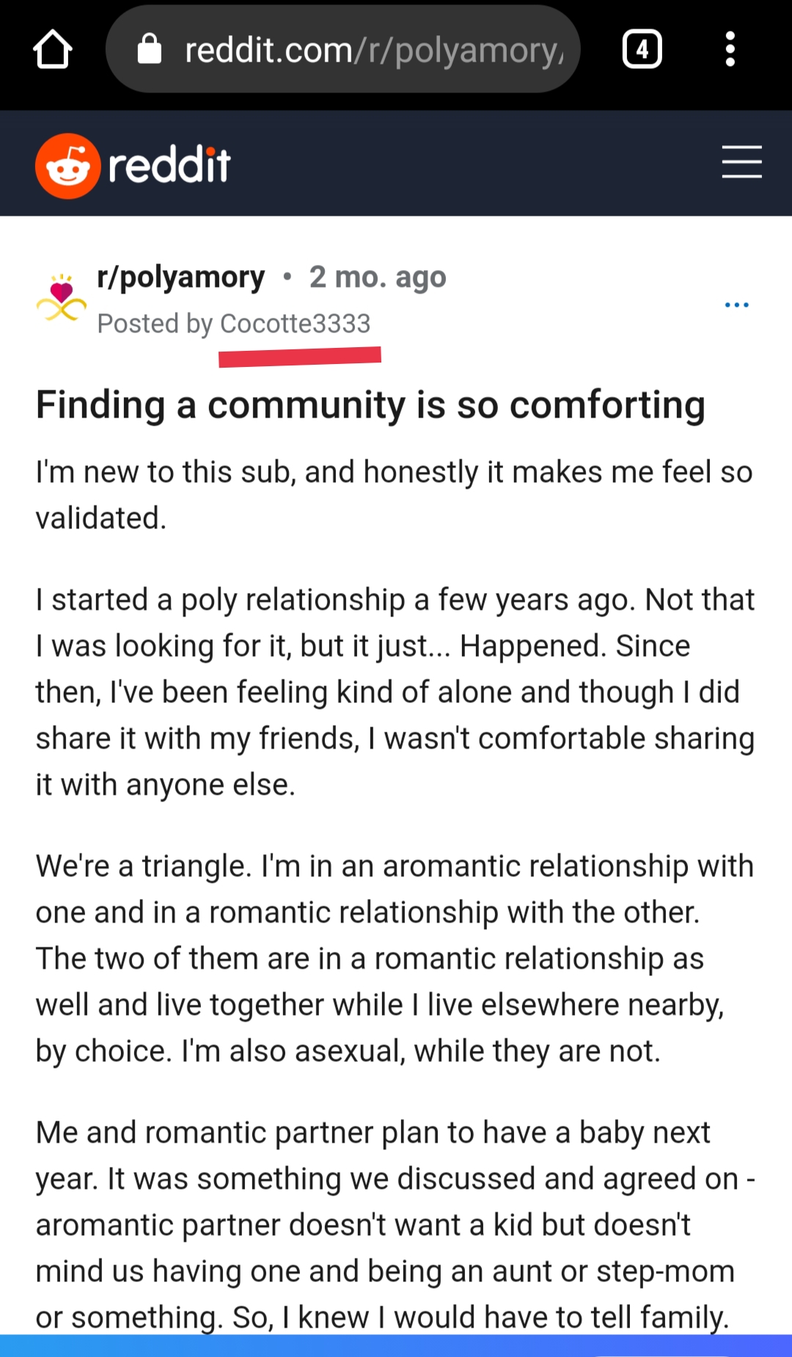
Task: Click the reddit wordmark text
Action: click(x=169, y=165)
